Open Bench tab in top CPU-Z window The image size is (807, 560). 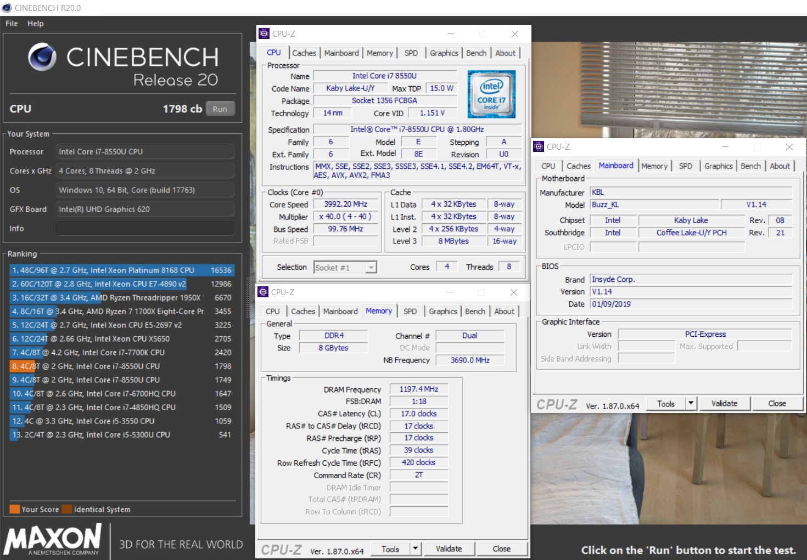[x=477, y=53]
